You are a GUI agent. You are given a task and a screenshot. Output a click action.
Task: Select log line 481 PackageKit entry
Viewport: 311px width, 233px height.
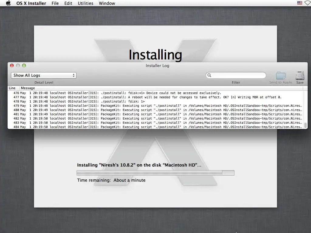(155, 114)
